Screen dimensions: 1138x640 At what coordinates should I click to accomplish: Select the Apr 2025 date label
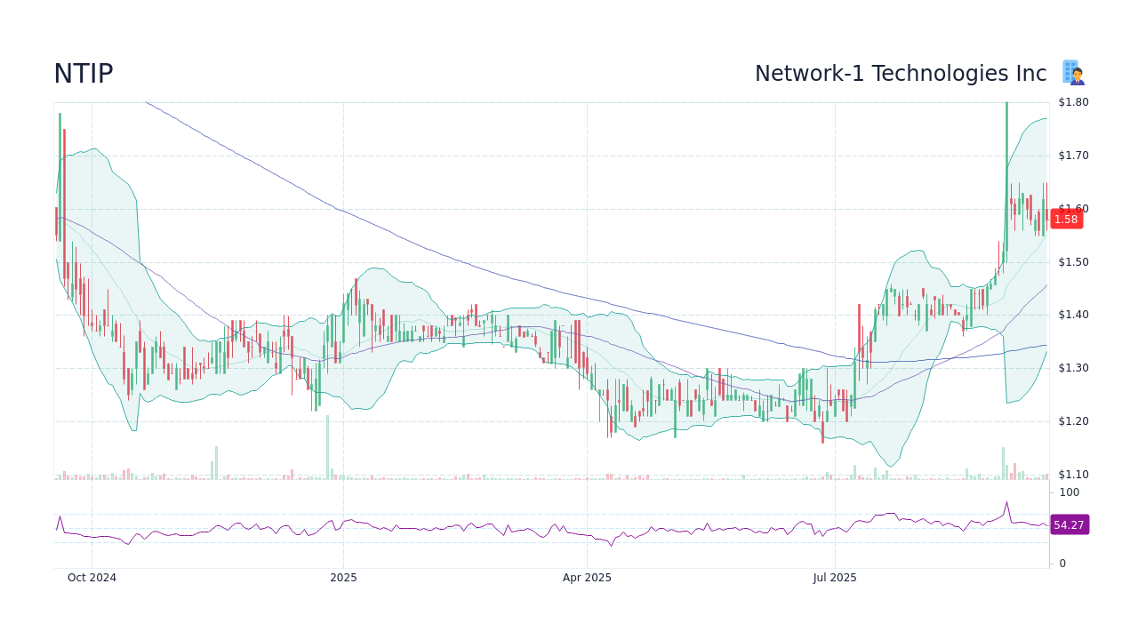[x=586, y=577]
